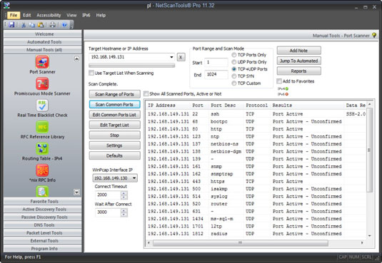Enable Use Target List When Scanning

(x=91, y=73)
